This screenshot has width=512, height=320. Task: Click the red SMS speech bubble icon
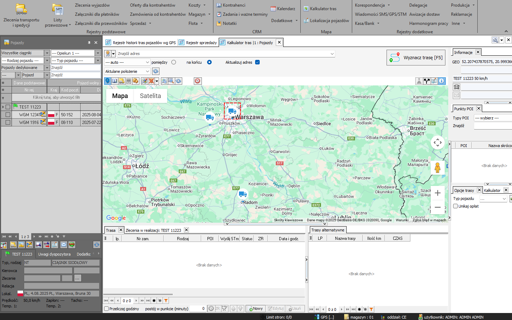tap(71, 245)
